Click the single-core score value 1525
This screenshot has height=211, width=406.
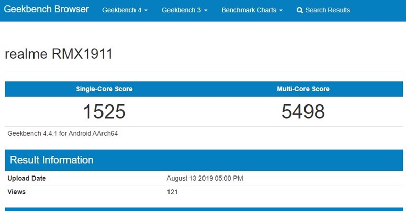click(104, 112)
